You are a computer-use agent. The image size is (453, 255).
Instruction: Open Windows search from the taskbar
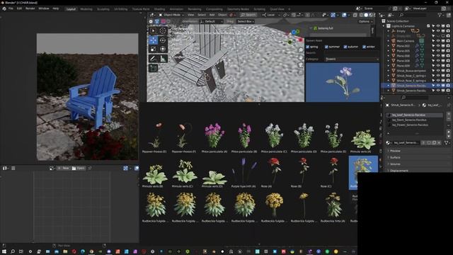13,251
